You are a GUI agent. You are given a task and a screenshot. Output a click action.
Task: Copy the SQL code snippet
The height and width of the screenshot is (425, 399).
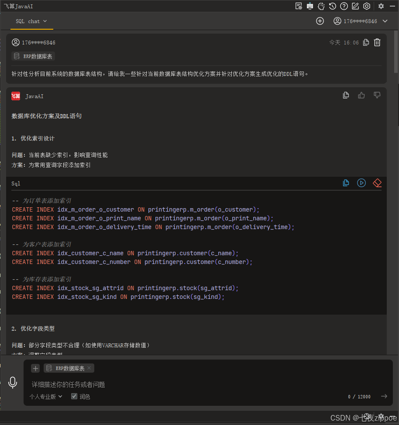click(346, 183)
